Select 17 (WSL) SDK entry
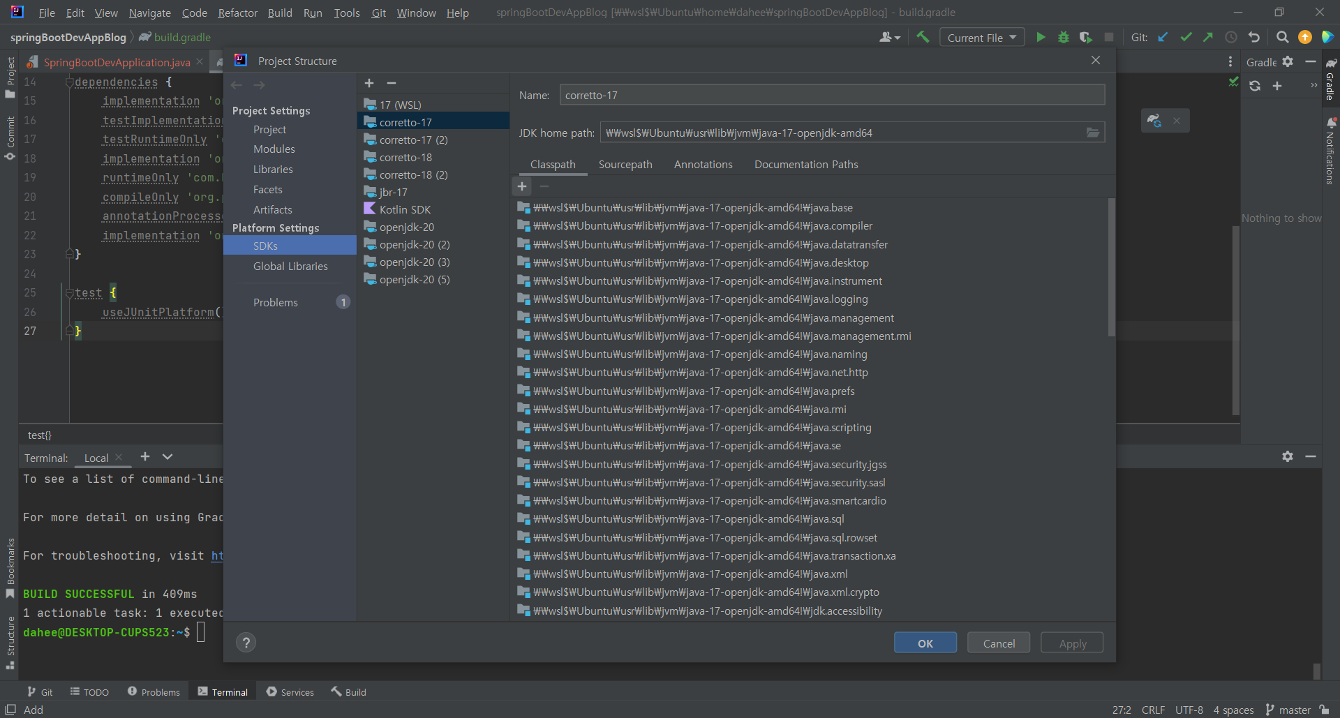 pos(401,105)
